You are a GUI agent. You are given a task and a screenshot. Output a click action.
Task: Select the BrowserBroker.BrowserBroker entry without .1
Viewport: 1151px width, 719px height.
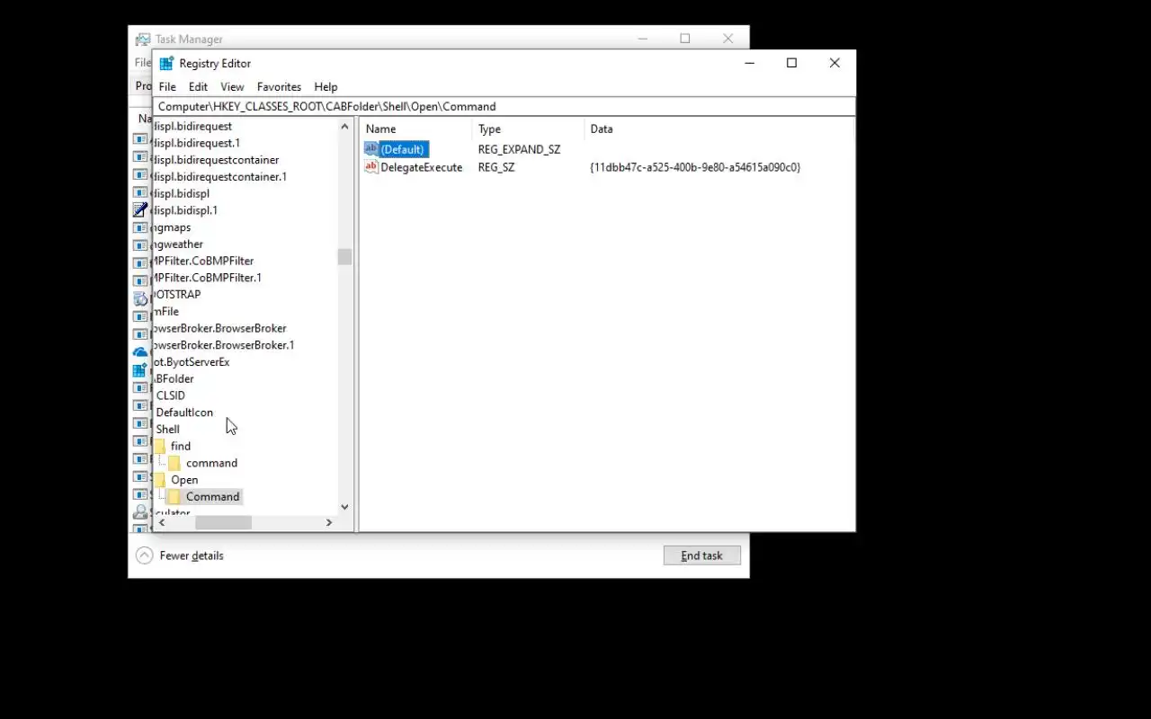[x=220, y=328]
